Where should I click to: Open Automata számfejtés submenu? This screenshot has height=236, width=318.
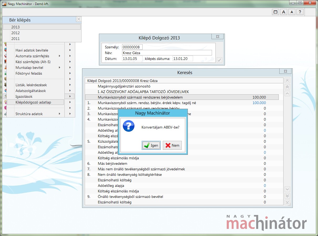pos(36,56)
